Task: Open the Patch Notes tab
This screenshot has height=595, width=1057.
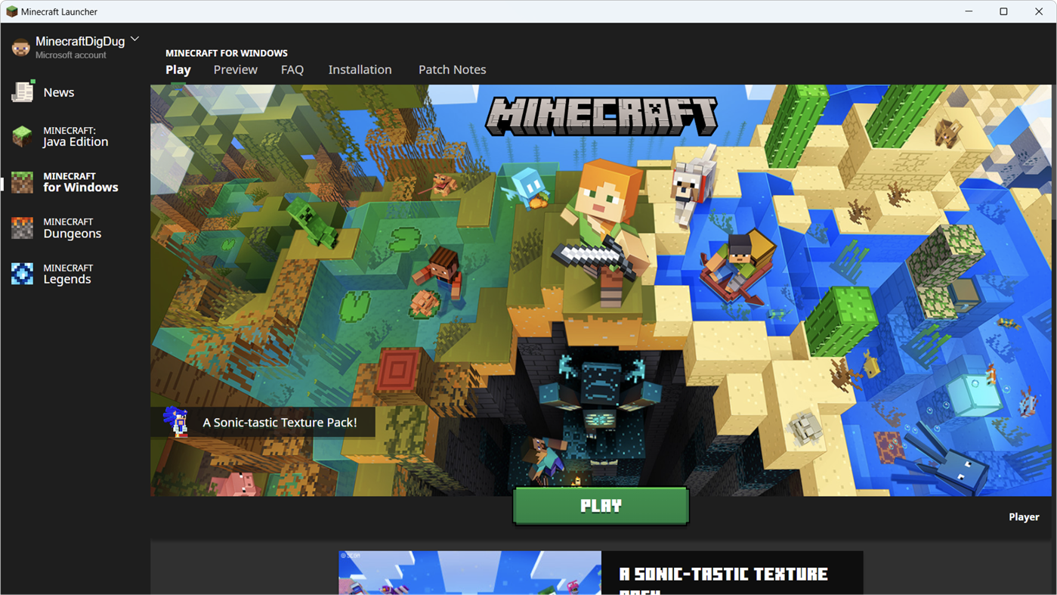Action: coord(452,70)
